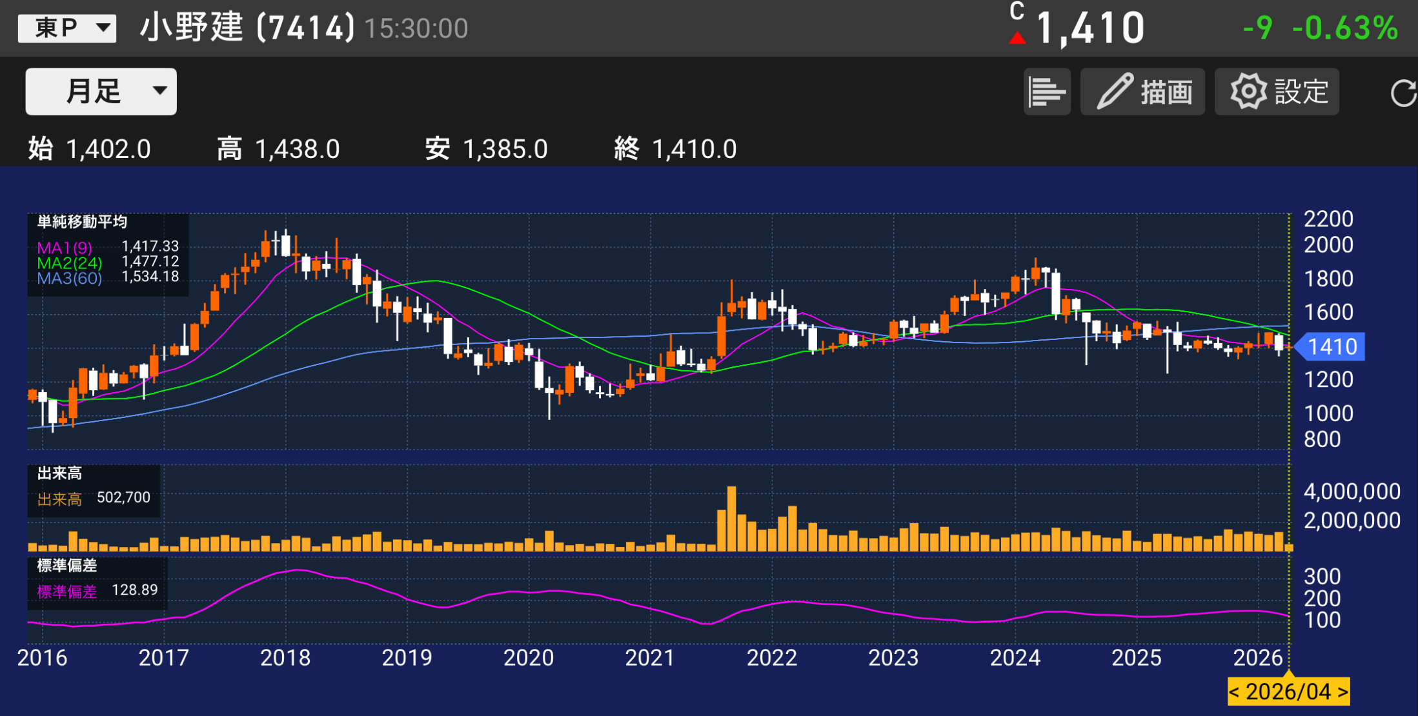This screenshot has width=1418, height=716.
Task: Click the 単純移動平均 indicator label
Action: (x=82, y=222)
